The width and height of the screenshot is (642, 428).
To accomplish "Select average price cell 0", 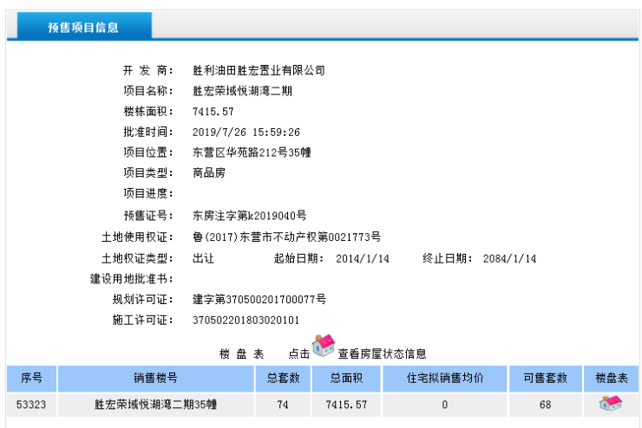I will point(445,405).
